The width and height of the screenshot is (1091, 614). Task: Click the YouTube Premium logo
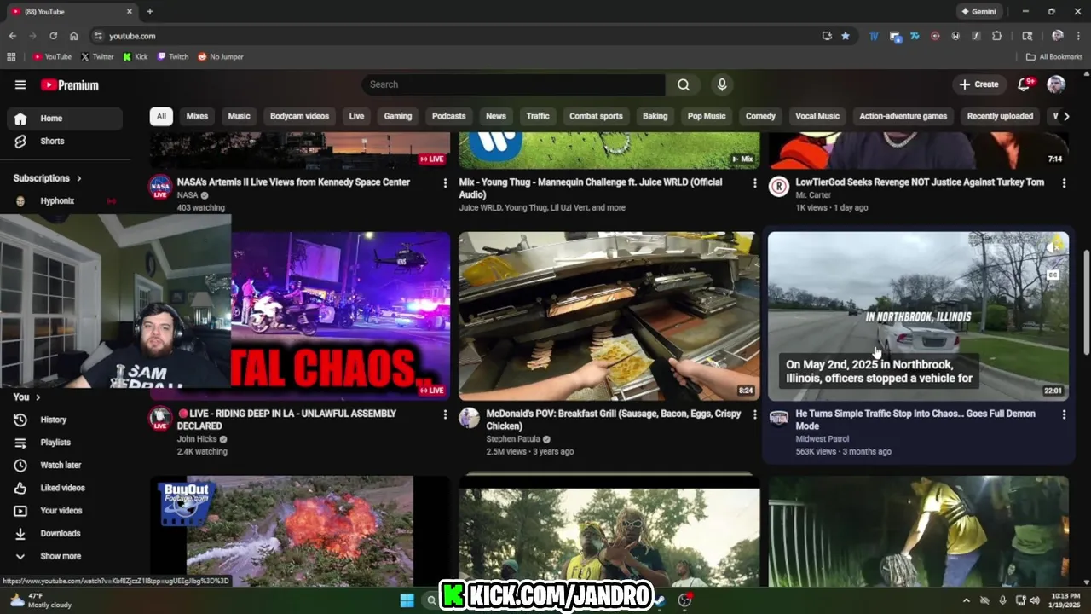pyautogui.click(x=70, y=85)
